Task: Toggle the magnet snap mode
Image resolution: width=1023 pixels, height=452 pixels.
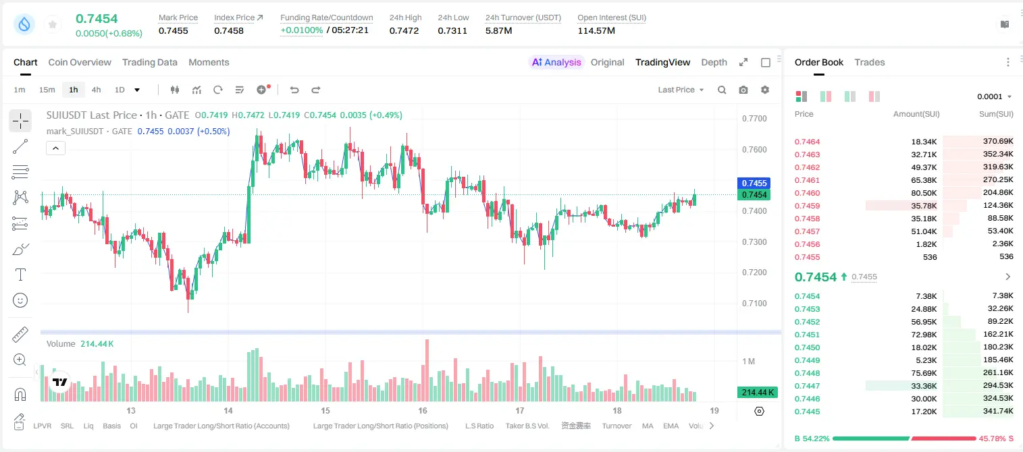Action: point(20,395)
